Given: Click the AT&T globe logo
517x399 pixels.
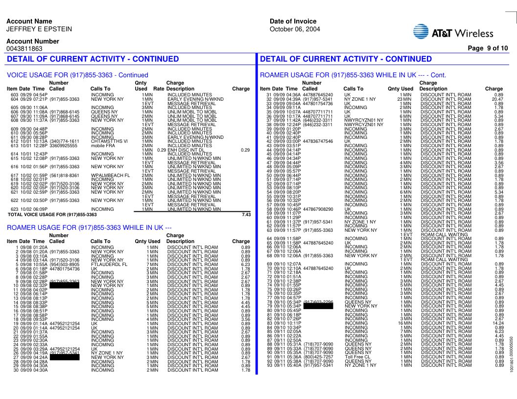Looking at the screenshot, I should 421,33.
